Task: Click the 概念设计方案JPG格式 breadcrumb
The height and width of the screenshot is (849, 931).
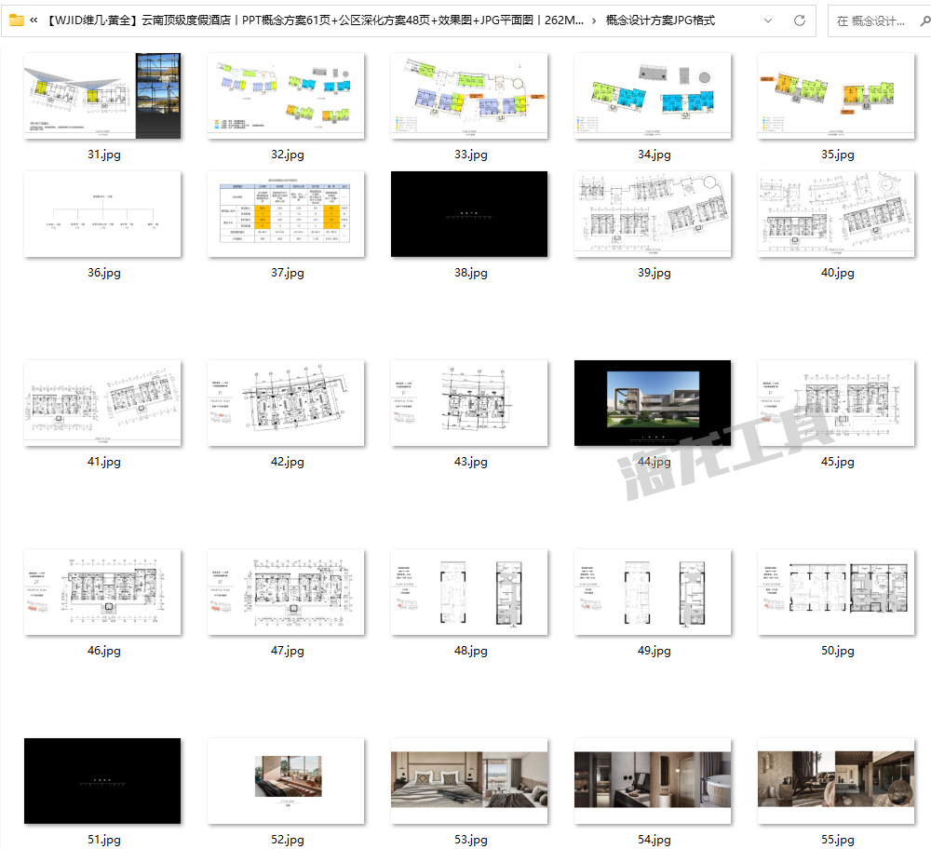Action: tap(659, 20)
